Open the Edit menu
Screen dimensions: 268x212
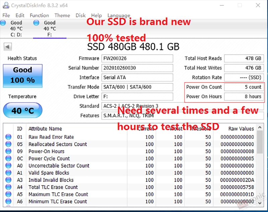(x=20, y=15)
